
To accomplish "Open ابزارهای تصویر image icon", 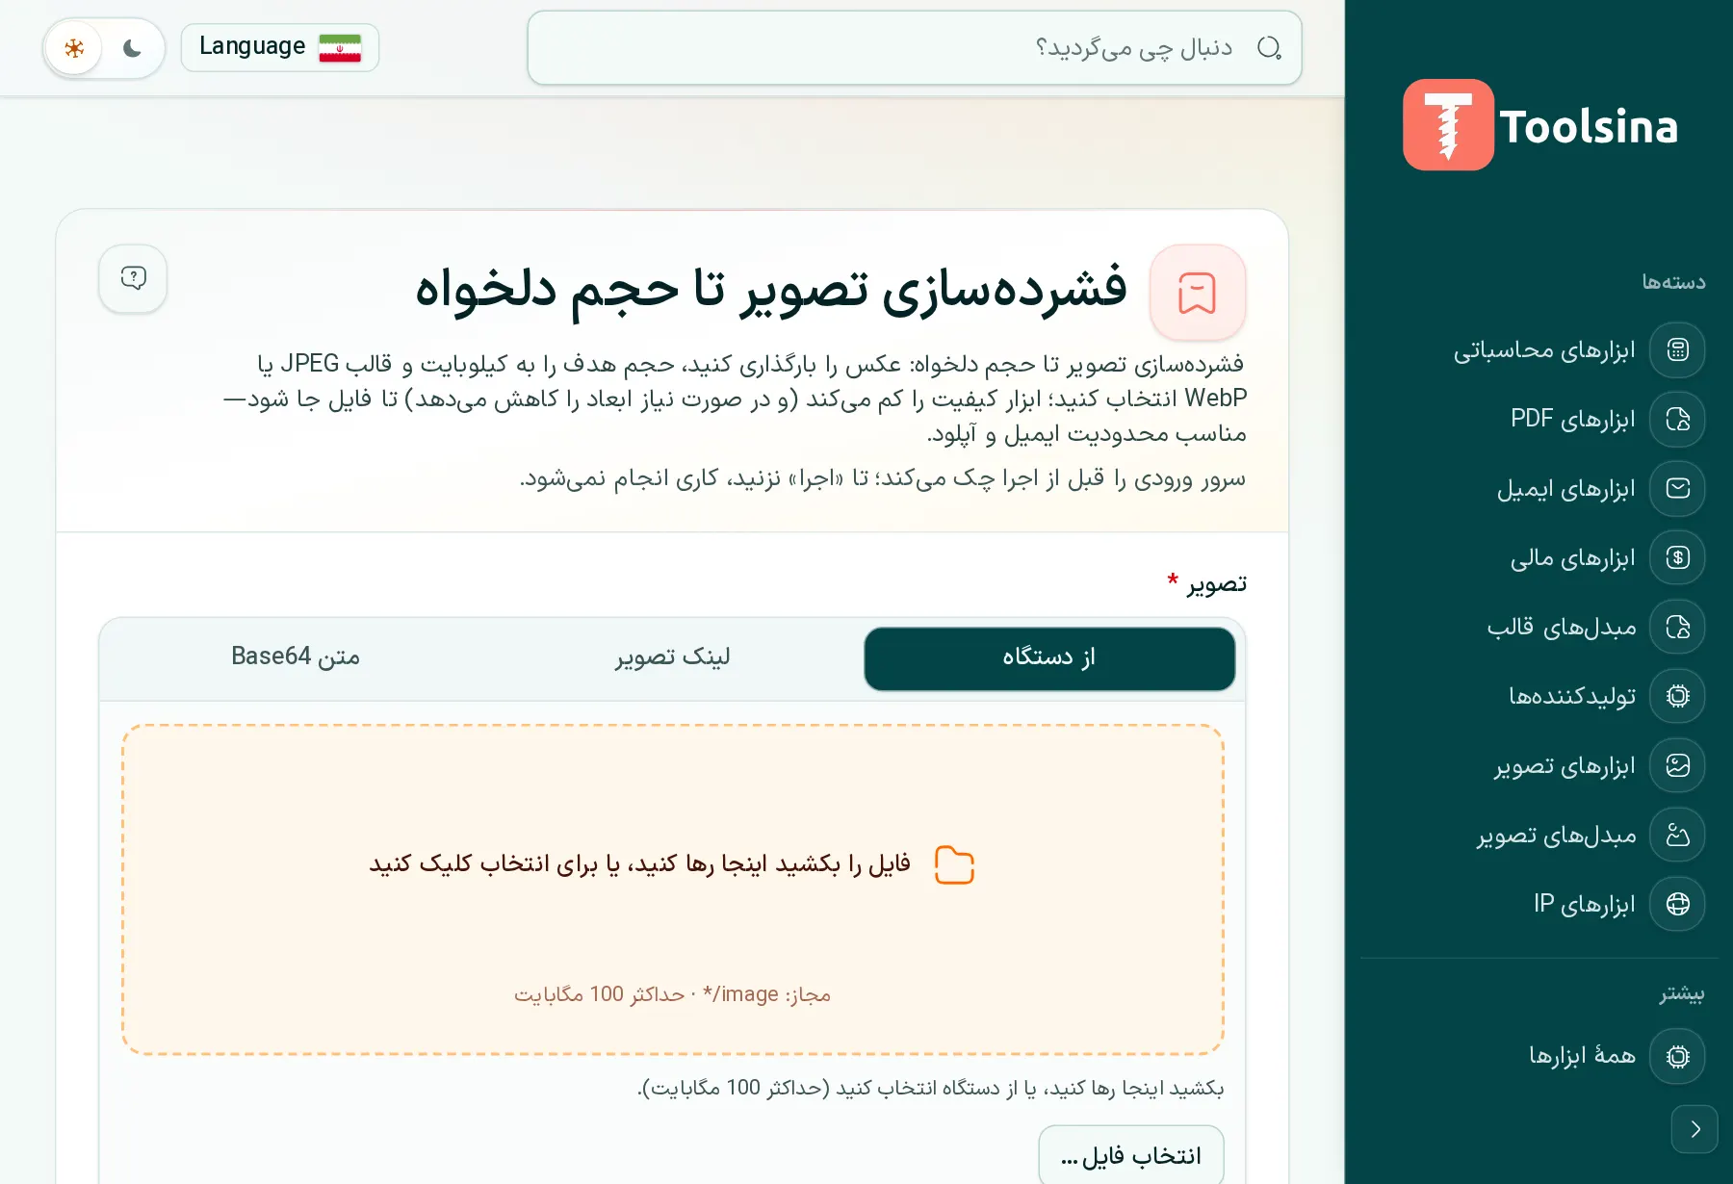I will point(1677,765).
